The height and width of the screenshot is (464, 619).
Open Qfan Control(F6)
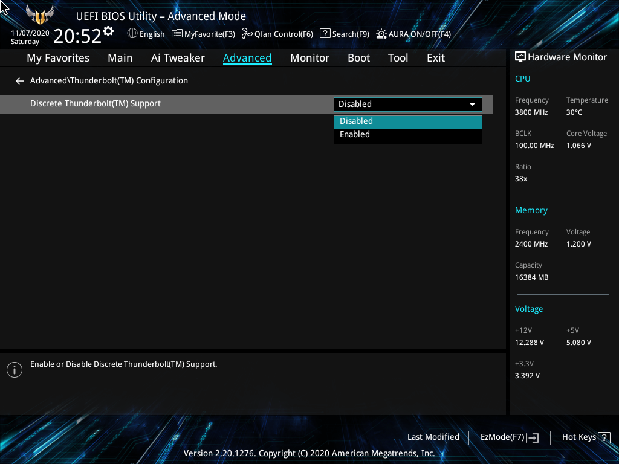tap(277, 34)
